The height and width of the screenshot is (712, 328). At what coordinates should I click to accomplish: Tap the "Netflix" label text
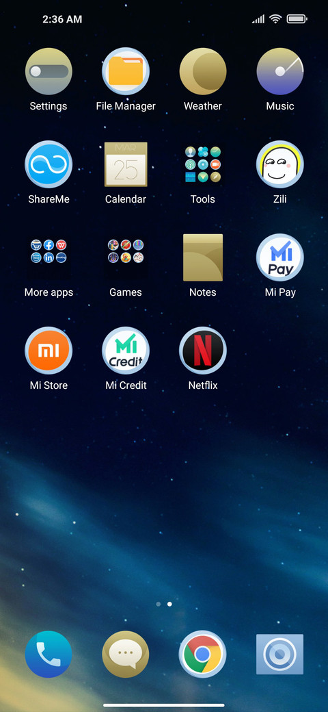tap(203, 385)
